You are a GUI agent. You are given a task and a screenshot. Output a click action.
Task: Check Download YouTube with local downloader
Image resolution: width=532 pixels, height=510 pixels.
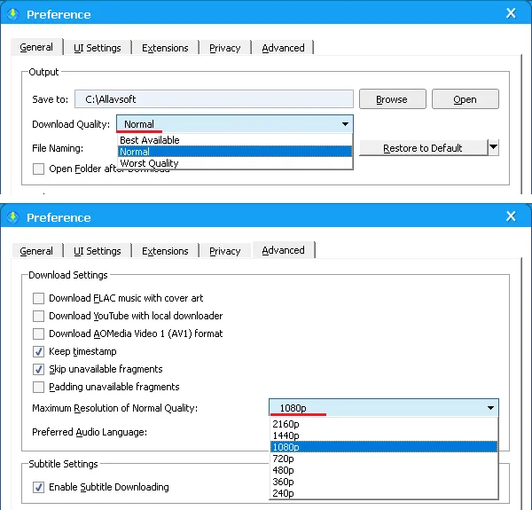(38, 316)
